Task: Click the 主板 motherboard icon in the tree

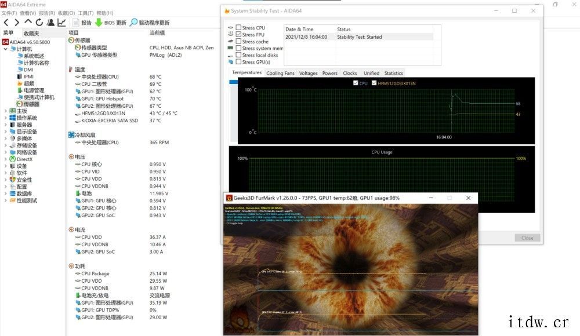Action: click(x=13, y=111)
